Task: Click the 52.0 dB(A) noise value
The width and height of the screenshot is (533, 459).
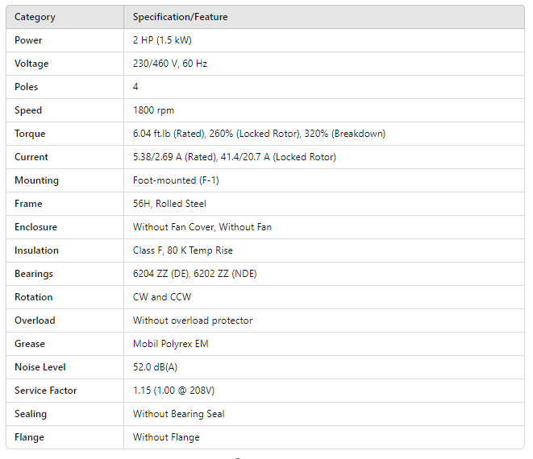Action: pos(157,367)
